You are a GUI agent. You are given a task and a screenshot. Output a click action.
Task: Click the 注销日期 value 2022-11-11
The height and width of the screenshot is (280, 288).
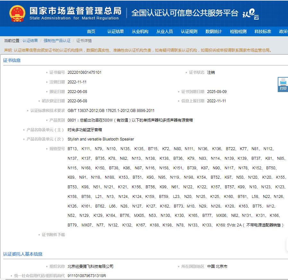[x=77, y=82]
